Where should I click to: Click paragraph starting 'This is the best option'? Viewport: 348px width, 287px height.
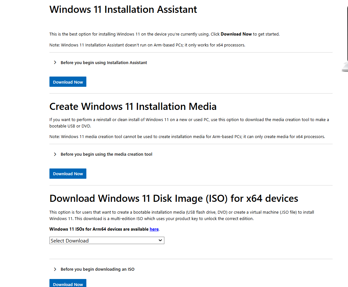(x=164, y=34)
